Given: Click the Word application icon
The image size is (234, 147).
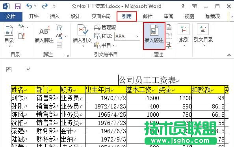Looking at the screenshot, I should [x=6, y=6].
